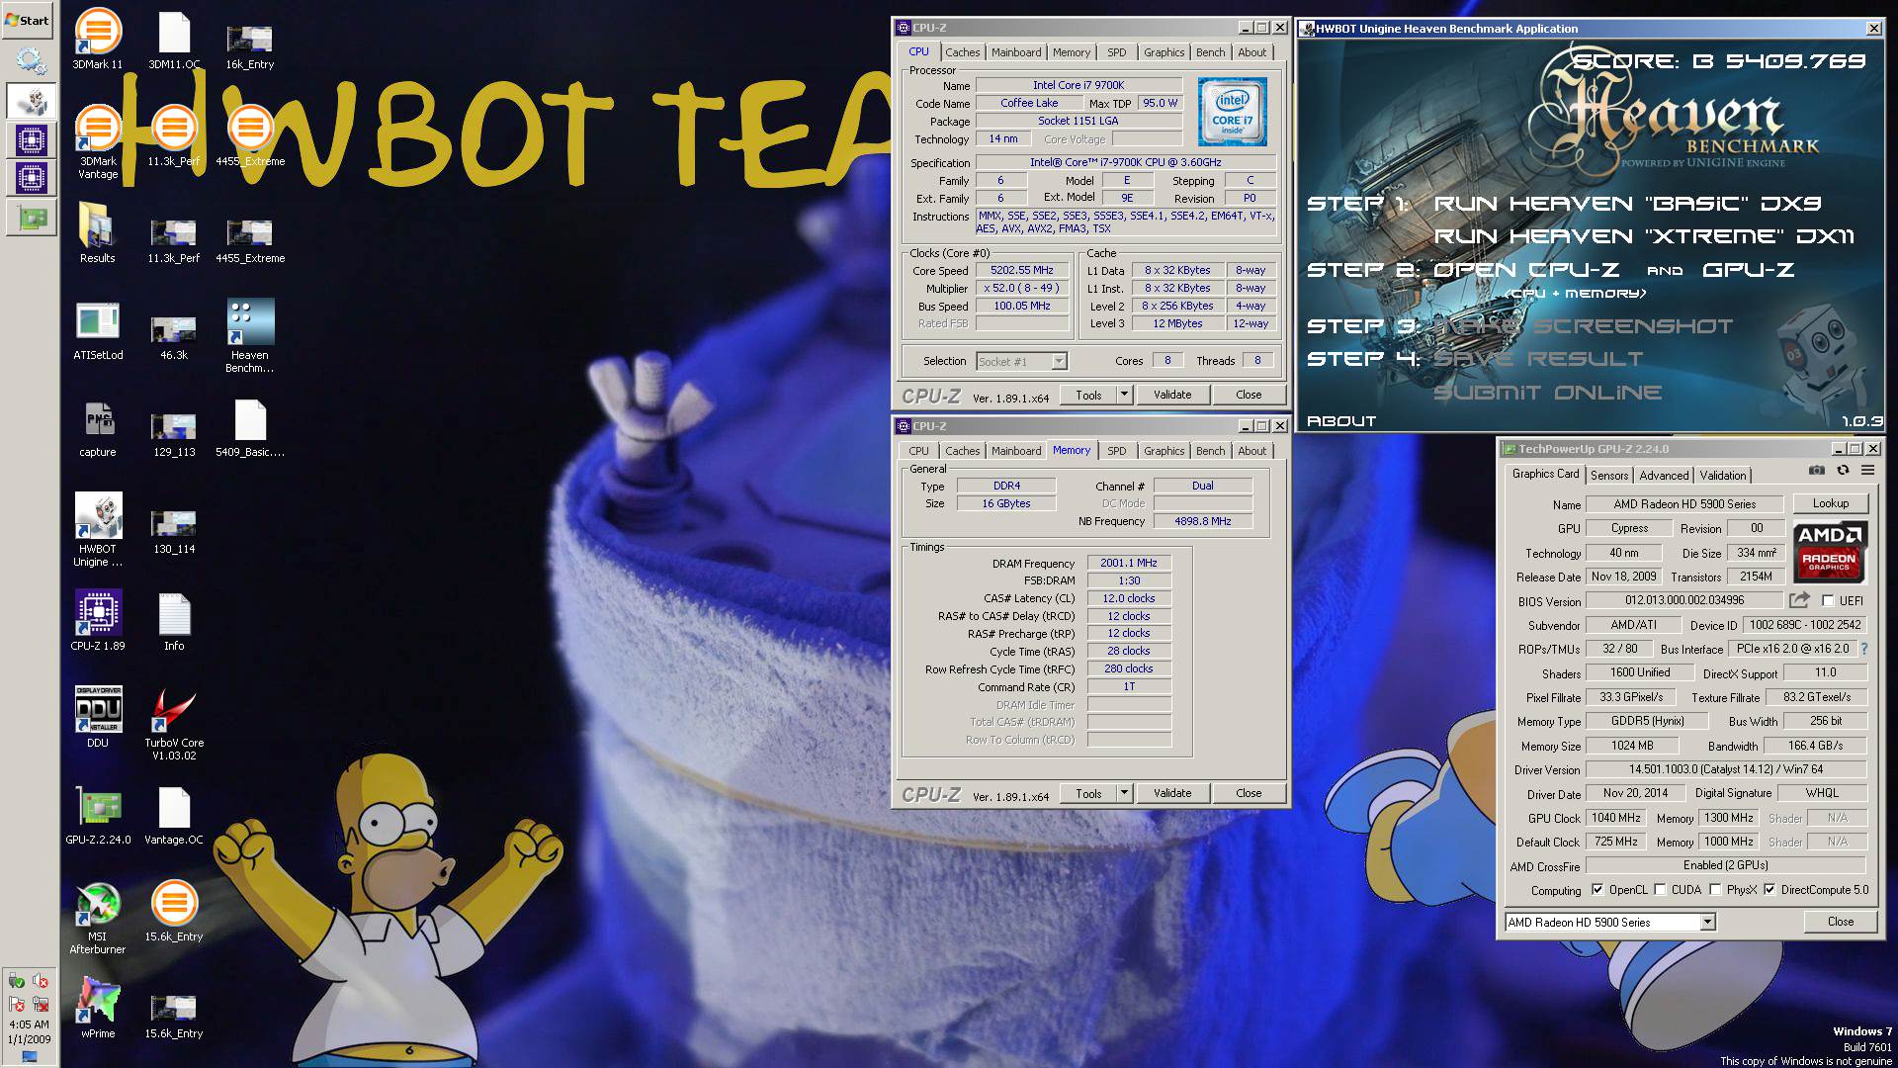The height and width of the screenshot is (1068, 1898).
Task: Open the Tools dropdown arrow in lower CPU-Z
Action: pyautogui.click(x=1124, y=793)
